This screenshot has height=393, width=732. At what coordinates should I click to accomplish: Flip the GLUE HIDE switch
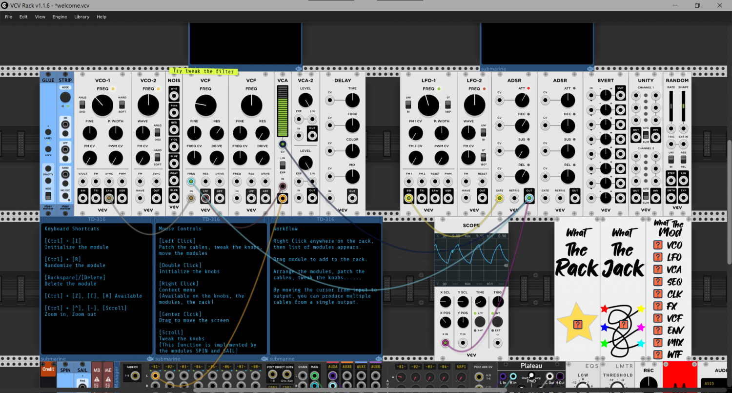click(48, 196)
